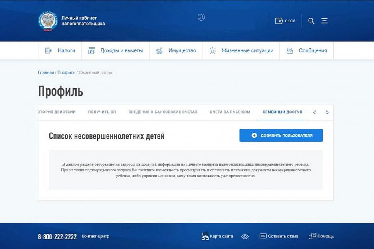Open the Помощь link
Viewport: 374px width, 249px height.
coord(325,236)
